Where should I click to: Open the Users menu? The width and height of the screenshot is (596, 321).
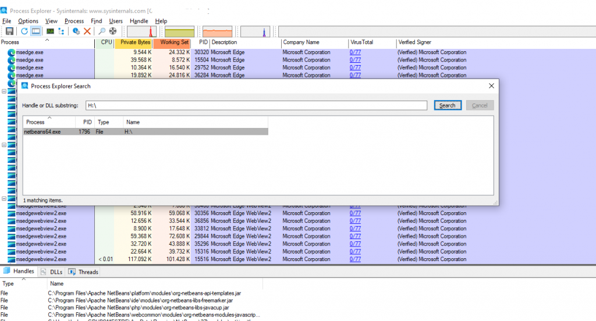pyautogui.click(x=116, y=21)
